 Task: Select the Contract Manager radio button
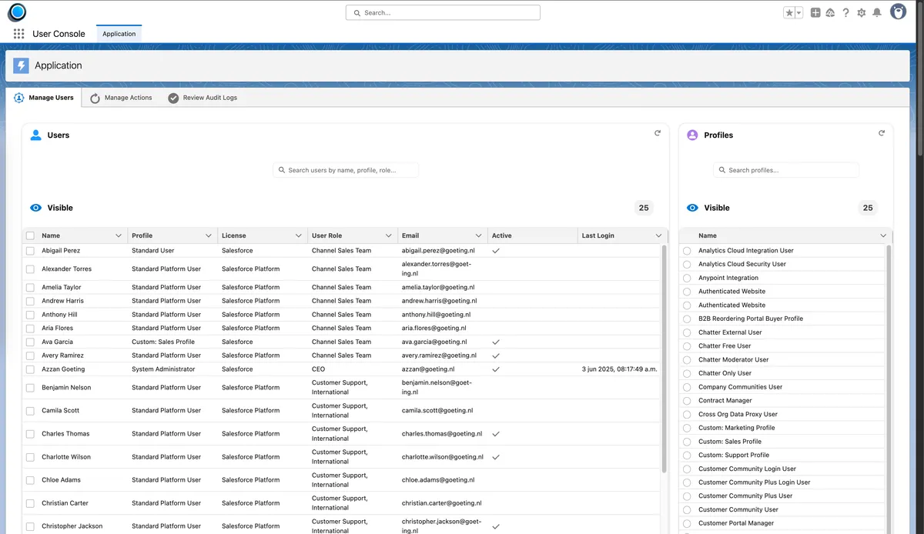click(687, 401)
